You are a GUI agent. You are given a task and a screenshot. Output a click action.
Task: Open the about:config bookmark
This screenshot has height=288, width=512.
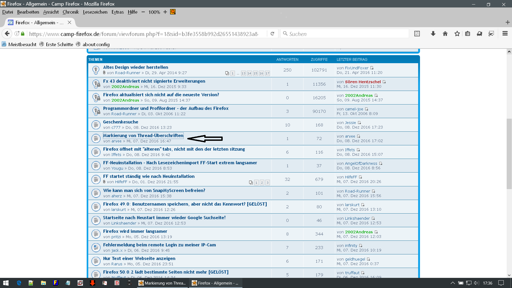coord(96,45)
